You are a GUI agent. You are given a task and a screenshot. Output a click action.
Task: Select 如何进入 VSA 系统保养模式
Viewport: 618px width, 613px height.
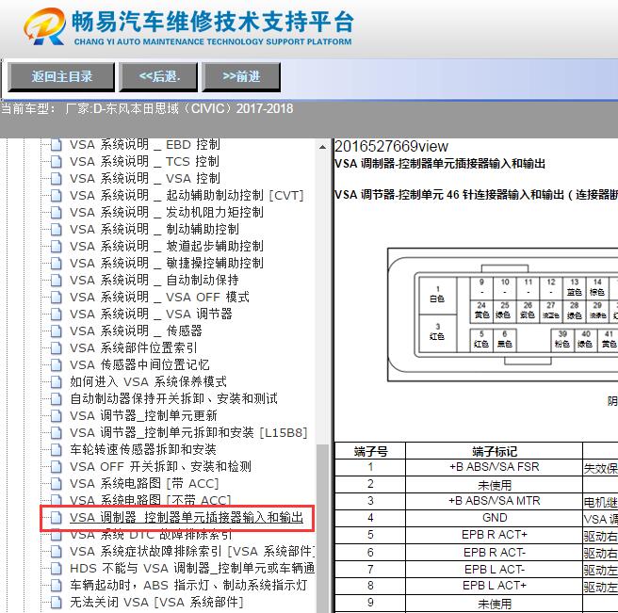[148, 381]
